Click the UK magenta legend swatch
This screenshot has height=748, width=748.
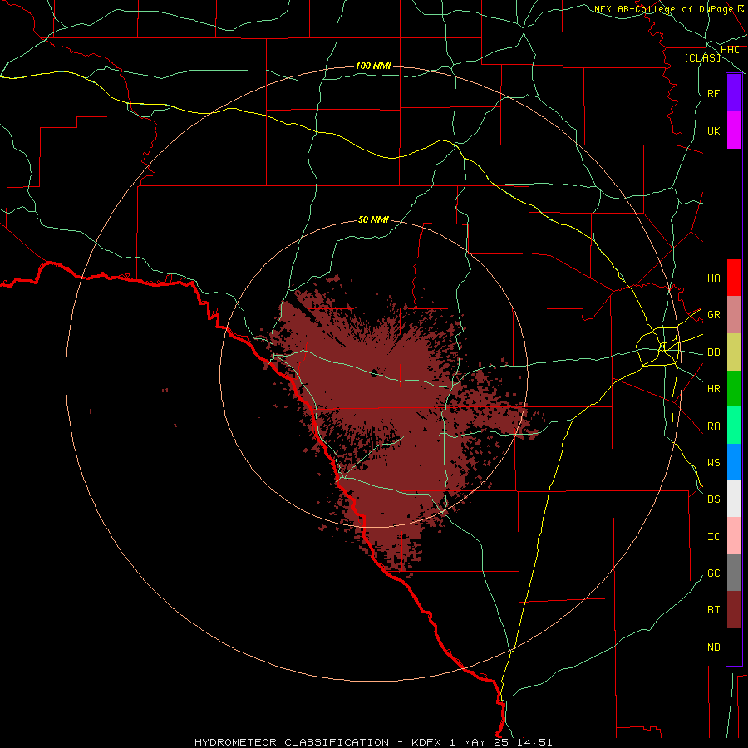click(734, 130)
